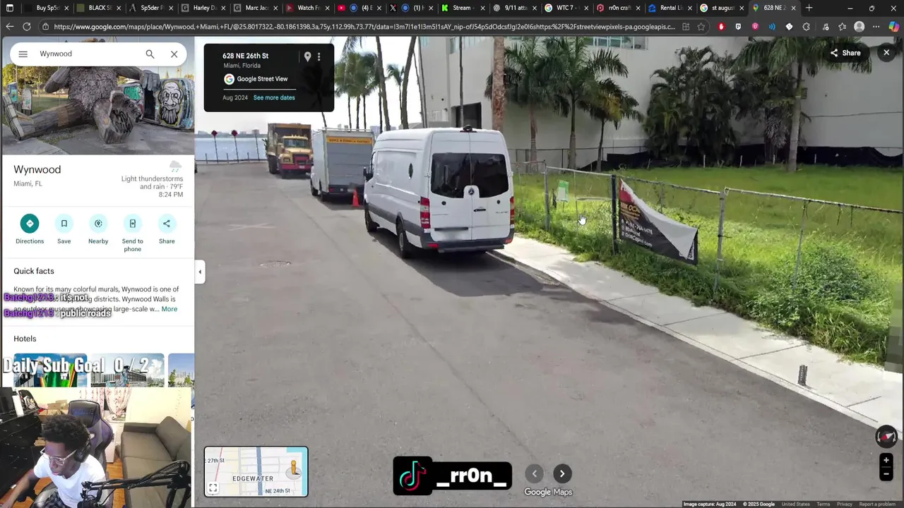Image resolution: width=904 pixels, height=508 pixels.
Task: Click the Wynwood place title
Action: coord(37,169)
